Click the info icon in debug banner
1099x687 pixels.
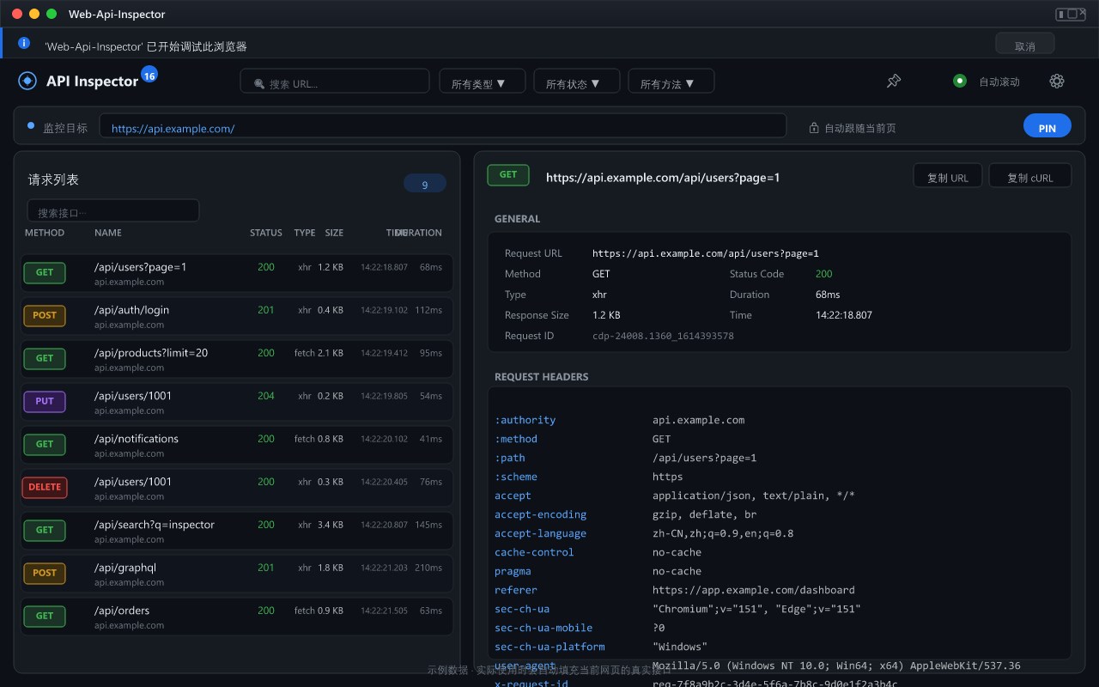24,43
